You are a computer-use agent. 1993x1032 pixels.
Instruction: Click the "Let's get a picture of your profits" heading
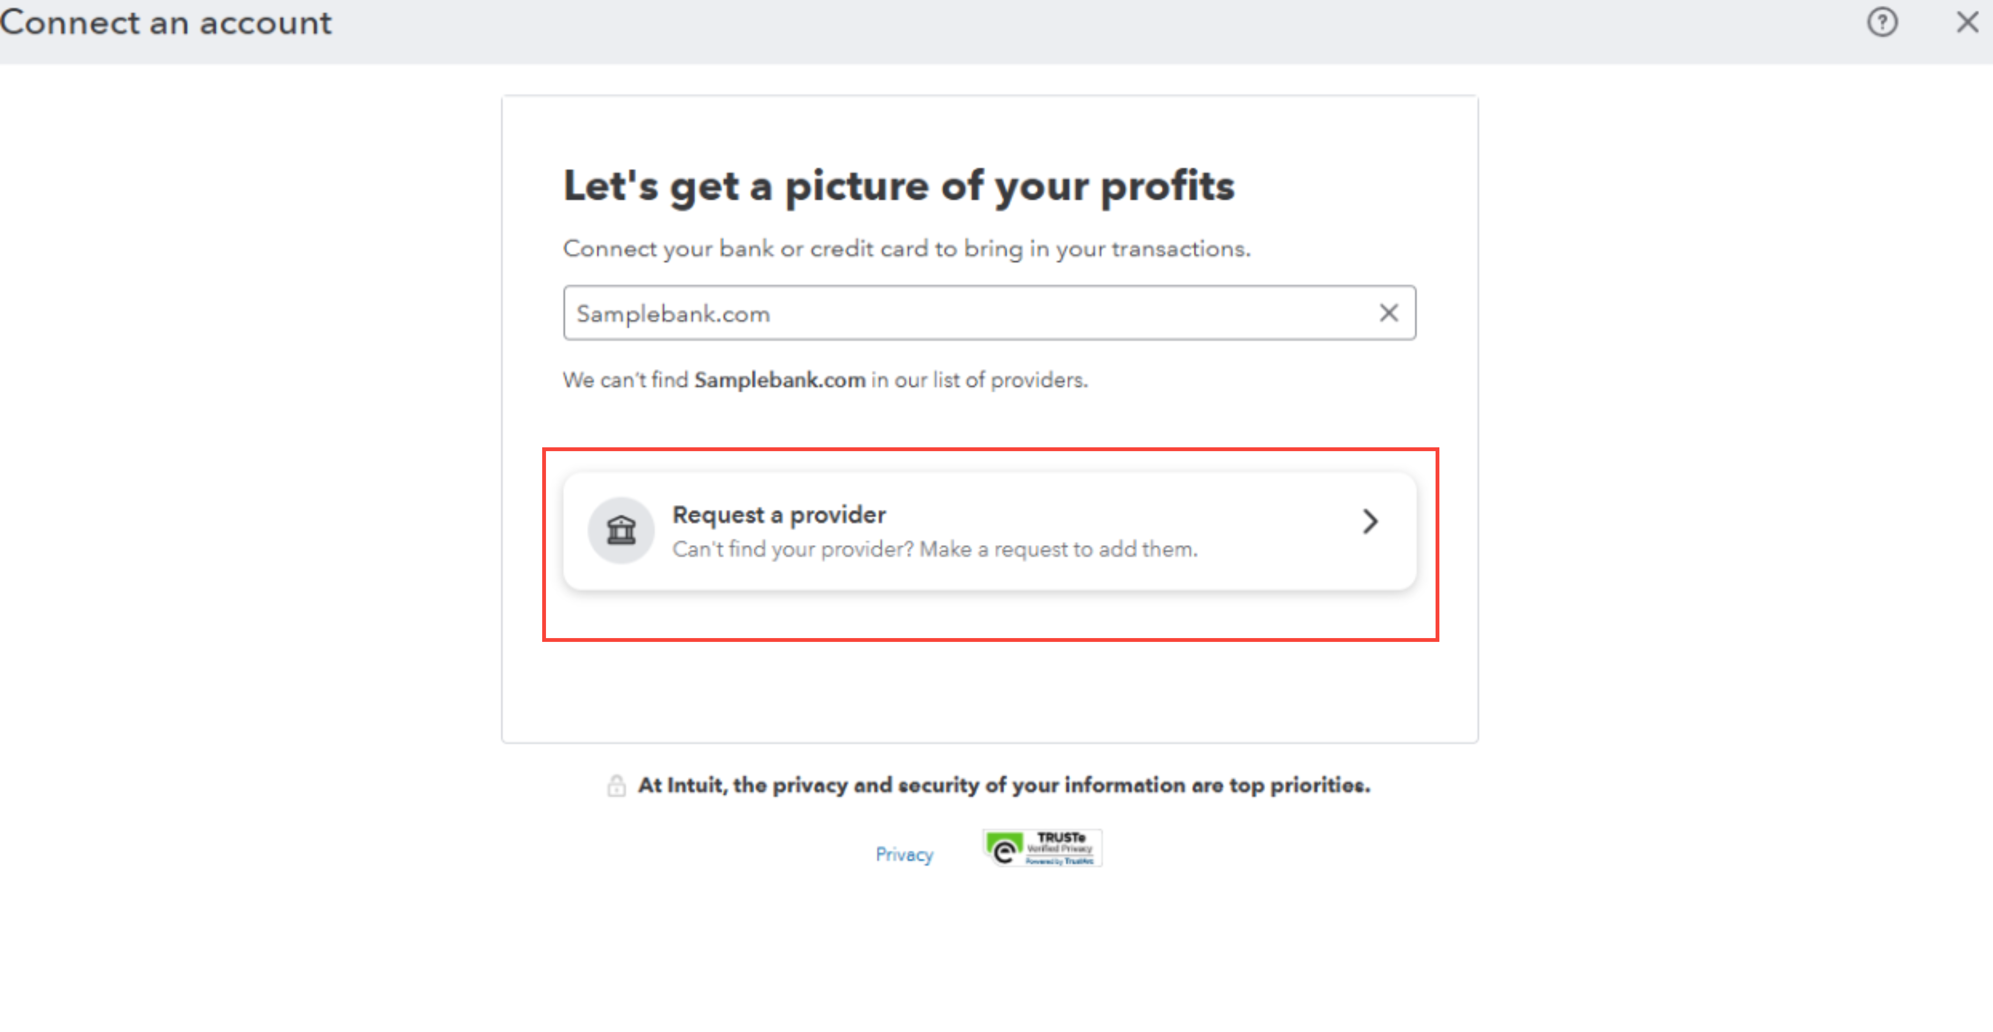coord(898,186)
